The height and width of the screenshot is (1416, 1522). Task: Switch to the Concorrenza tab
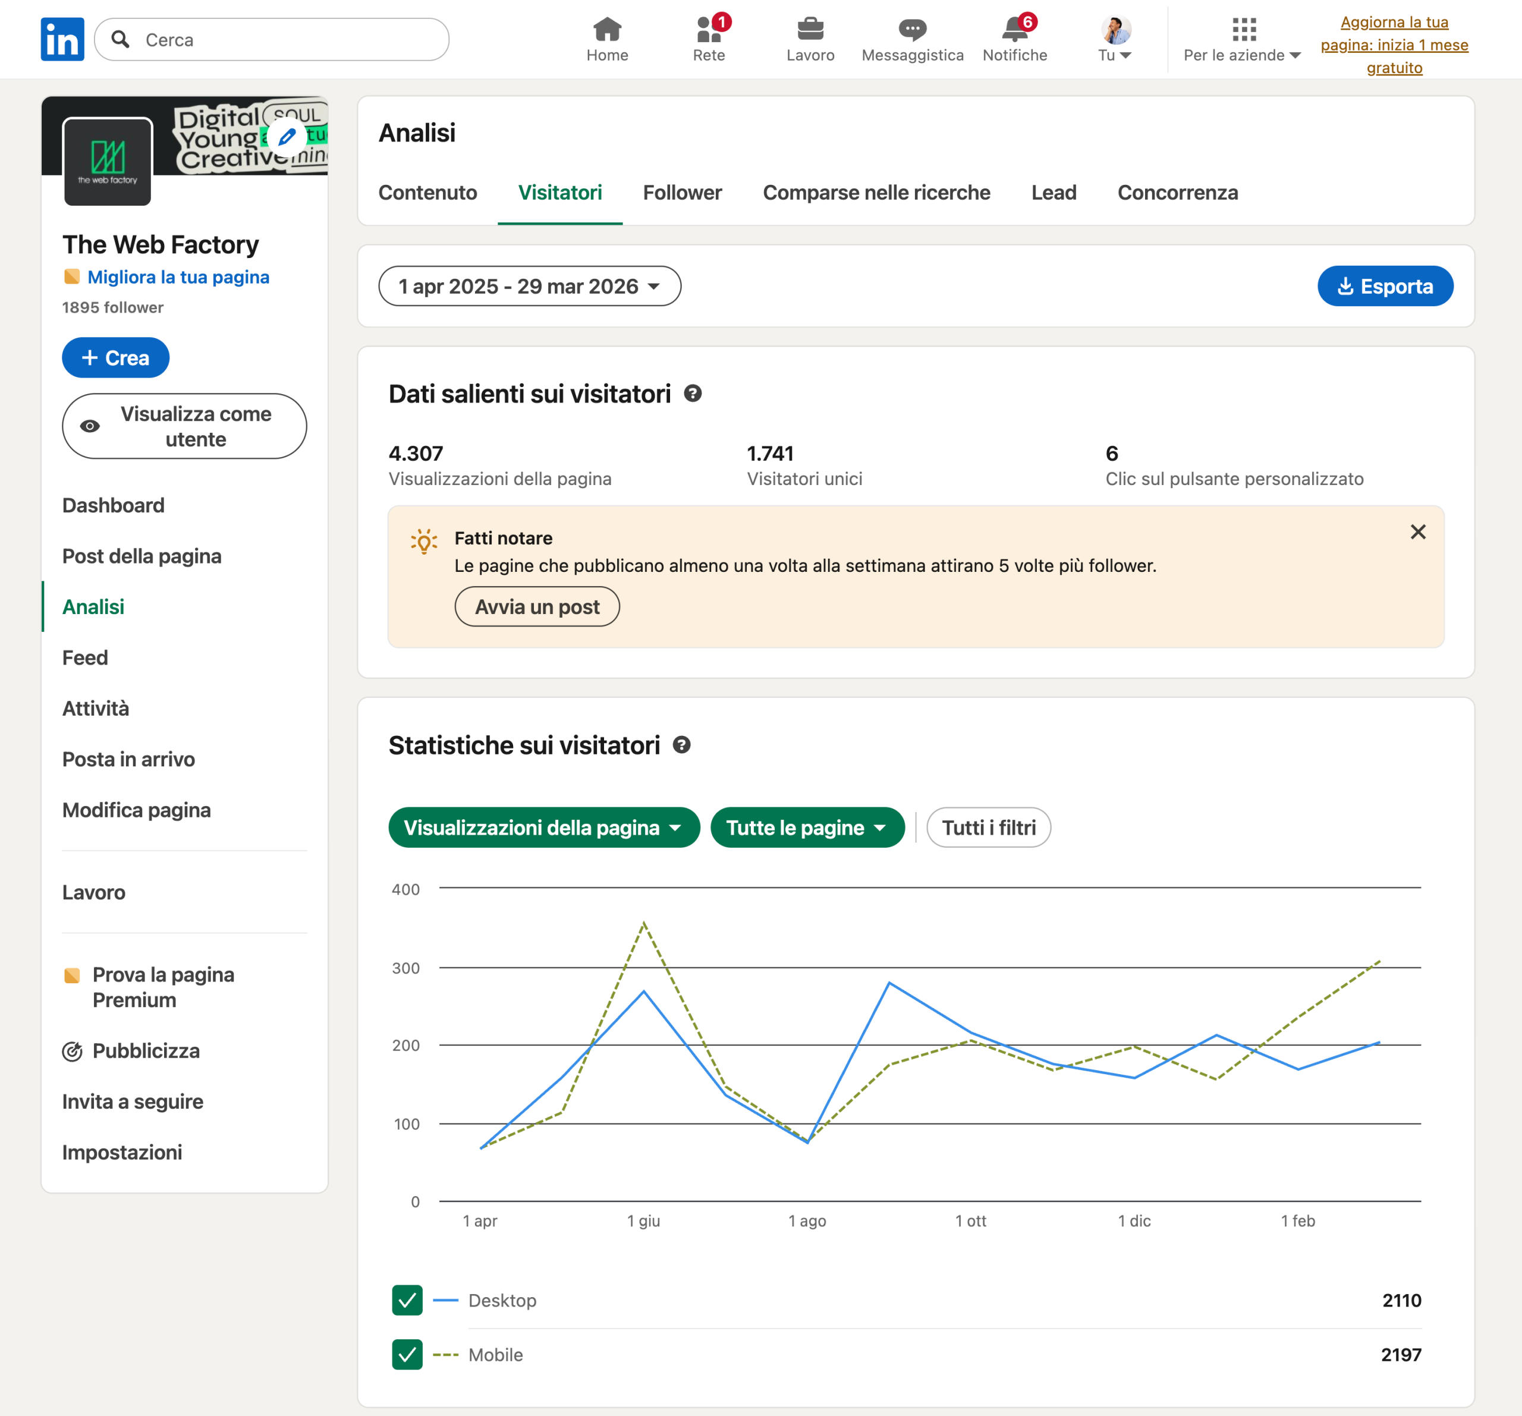point(1177,193)
